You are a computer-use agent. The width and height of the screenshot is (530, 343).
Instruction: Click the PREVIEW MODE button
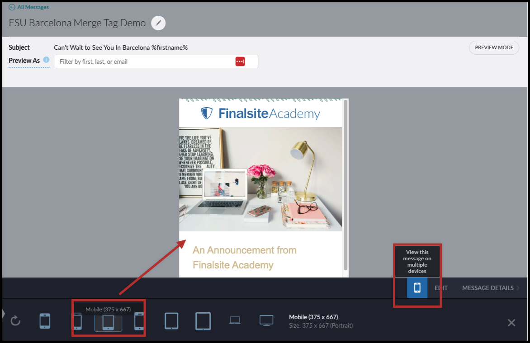click(494, 47)
